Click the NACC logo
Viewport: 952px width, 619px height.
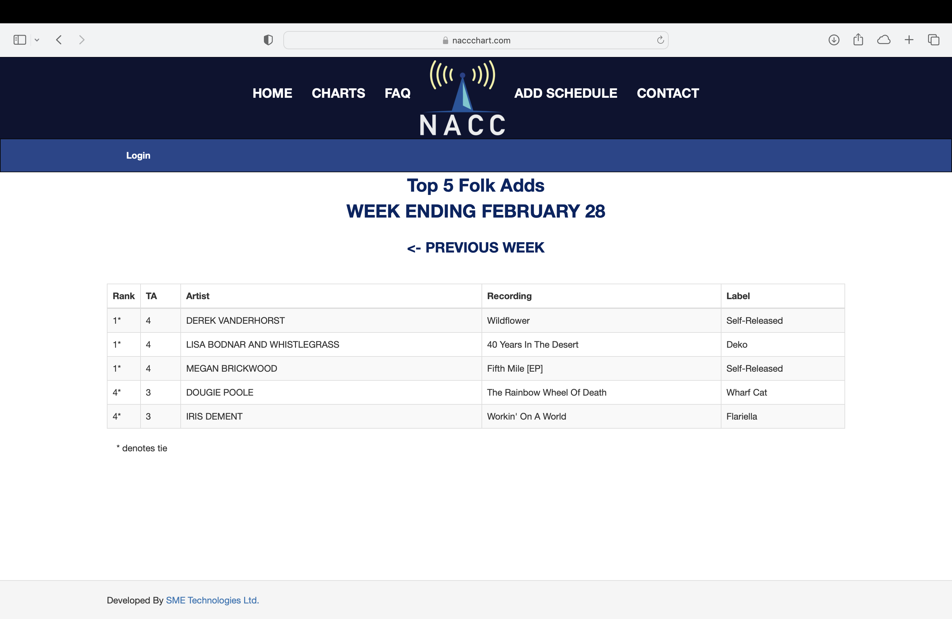tap(462, 98)
